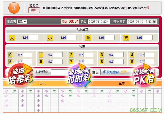Click the yellow 双 bet tile
This screenshot has width=164, height=114.
click(126, 38)
